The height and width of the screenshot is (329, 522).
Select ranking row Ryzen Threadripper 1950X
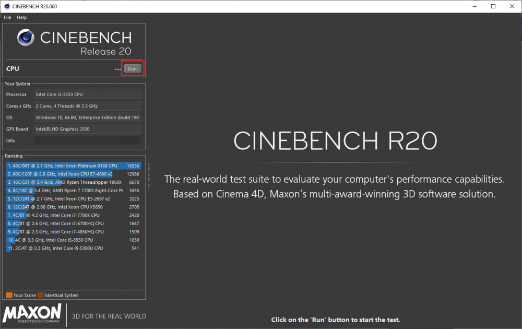point(74,182)
